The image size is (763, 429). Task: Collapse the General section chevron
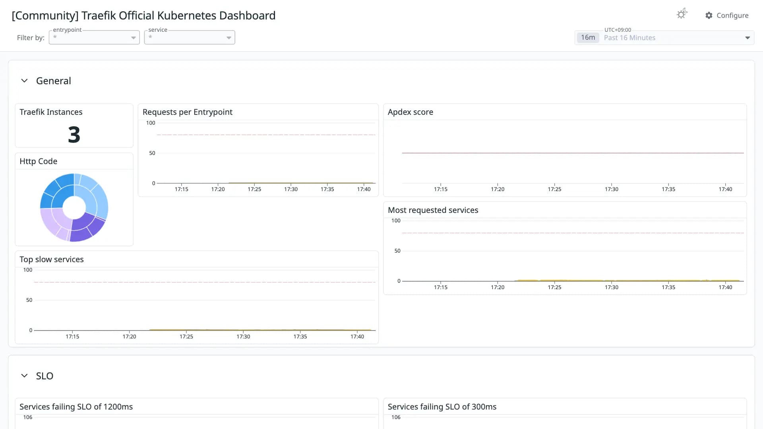coord(24,81)
